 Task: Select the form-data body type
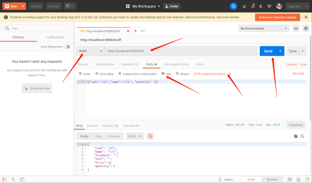97,74
